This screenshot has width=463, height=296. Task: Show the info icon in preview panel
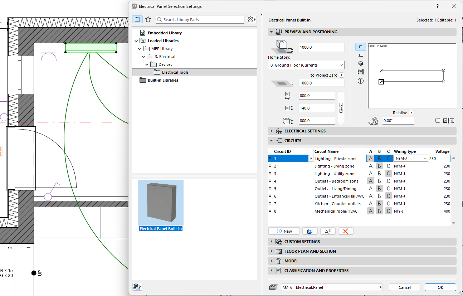click(361, 81)
